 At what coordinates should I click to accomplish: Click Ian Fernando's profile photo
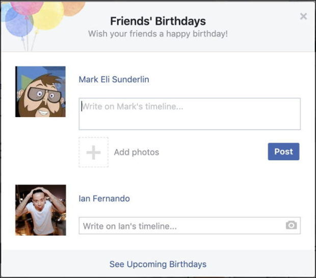(x=40, y=210)
